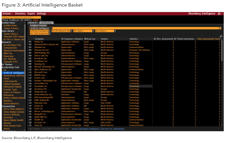Screen dimensions: 227x143
Task: Select highlighted Artificial Intelligence sidebar item
Action: [x=13, y=73]
